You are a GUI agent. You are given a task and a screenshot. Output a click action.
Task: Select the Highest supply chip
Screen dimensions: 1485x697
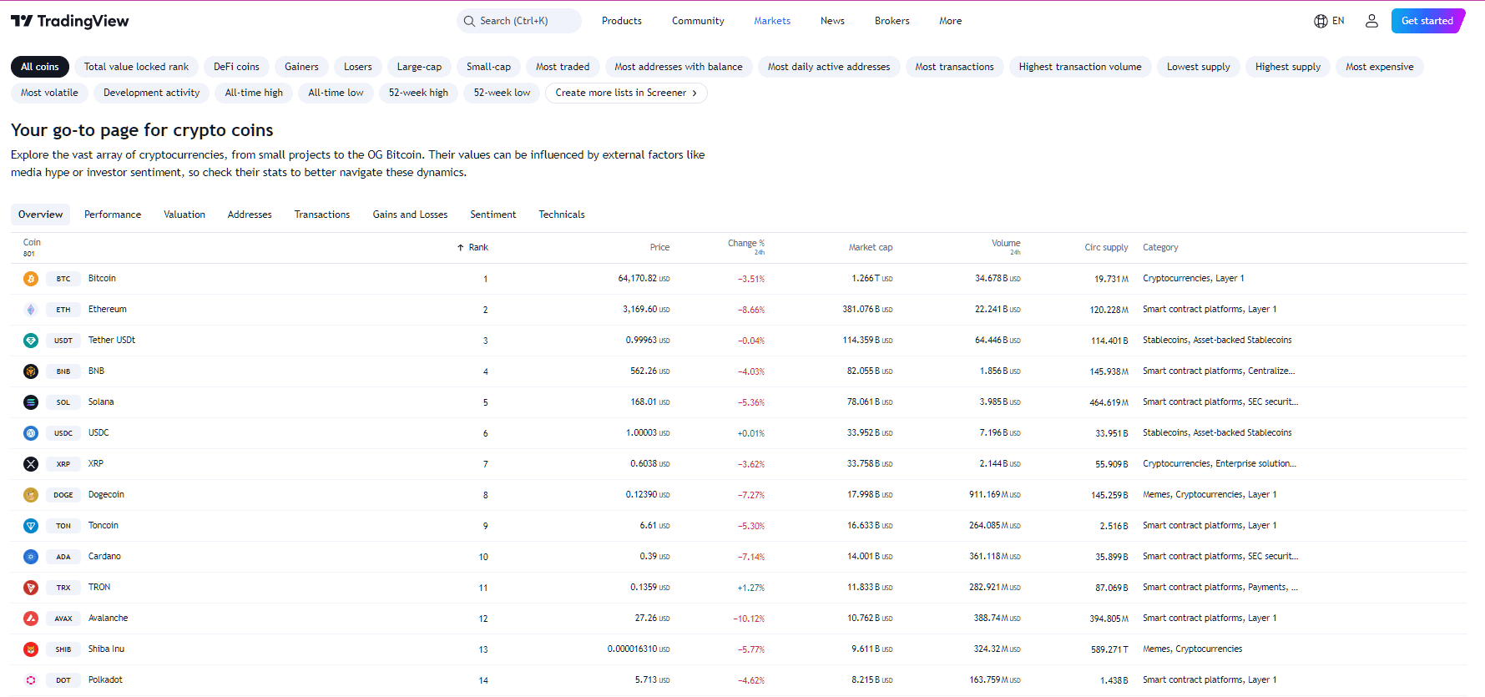tap(1288, 67)
